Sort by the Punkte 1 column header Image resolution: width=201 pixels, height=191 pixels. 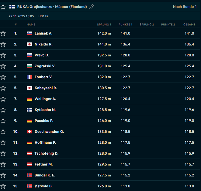point(125,24)
